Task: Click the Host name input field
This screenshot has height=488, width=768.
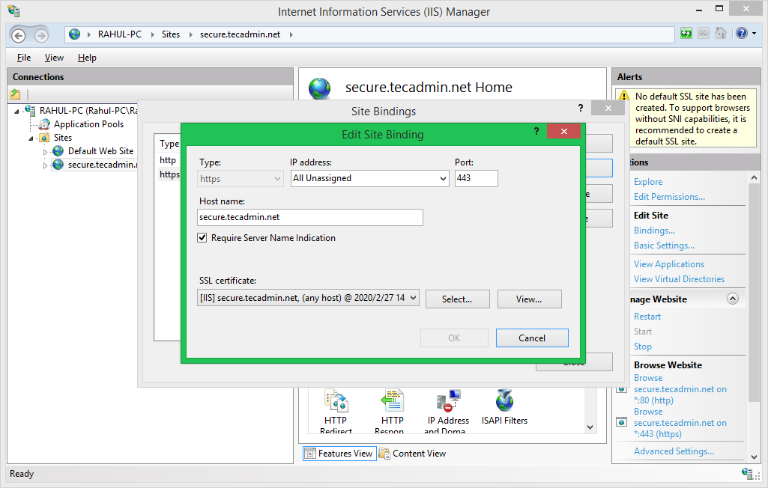Action: (x=310, y=217)
